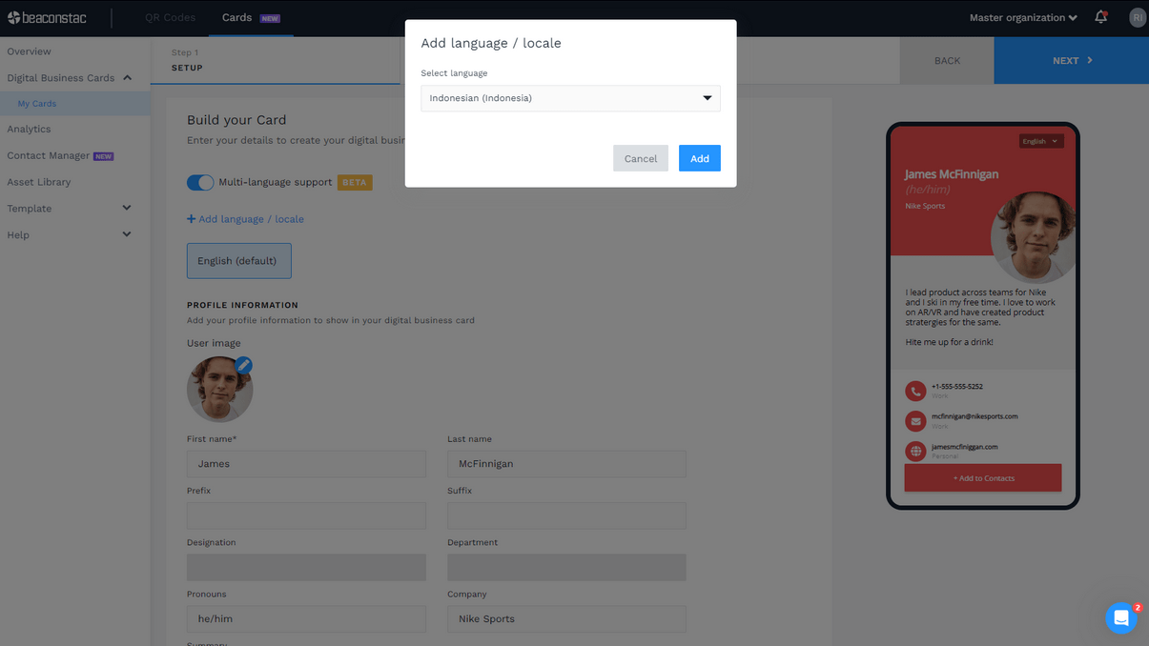Open the chat support bubble
This screenshot has height=646, width=1149.
coord(1121,618)
